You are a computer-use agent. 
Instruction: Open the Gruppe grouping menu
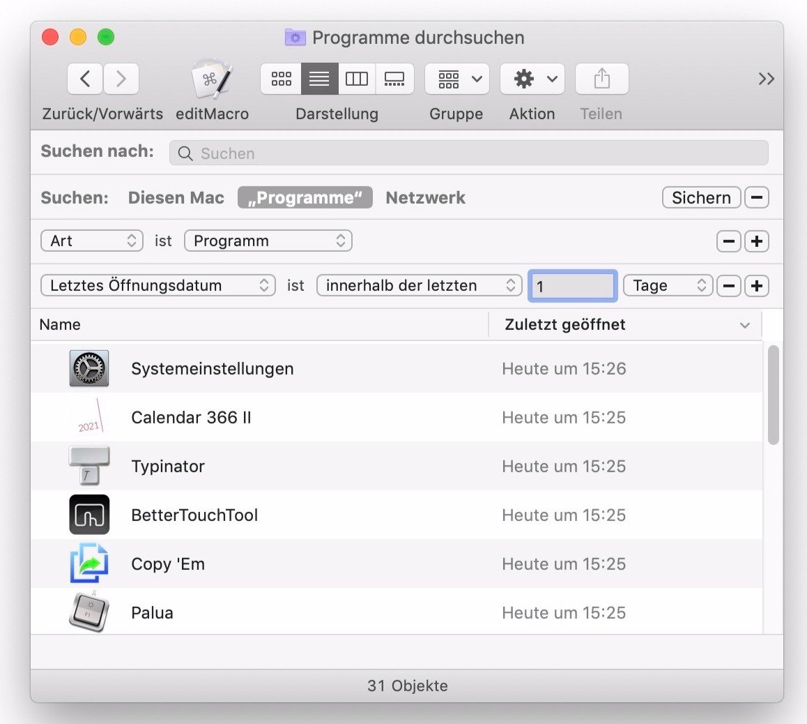point(457,79)
